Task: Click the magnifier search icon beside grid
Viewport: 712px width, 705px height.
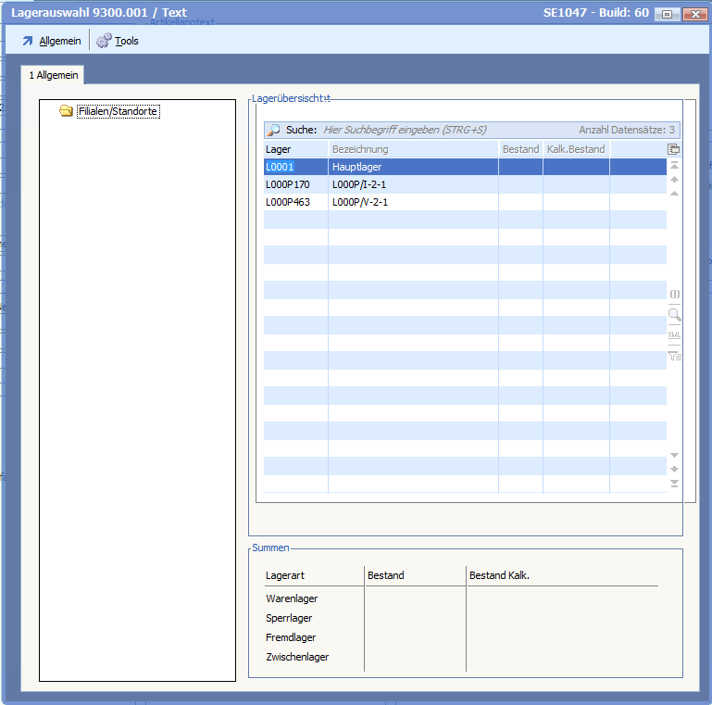Action: [674, 315]
